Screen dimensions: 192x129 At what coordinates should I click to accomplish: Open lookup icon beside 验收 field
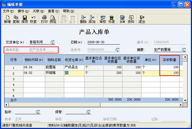point(38,112)
